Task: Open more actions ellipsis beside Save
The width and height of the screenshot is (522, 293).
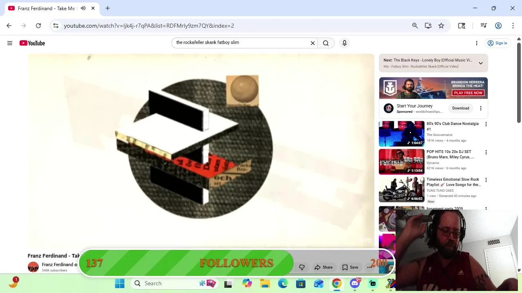Action: coord(369,267)
